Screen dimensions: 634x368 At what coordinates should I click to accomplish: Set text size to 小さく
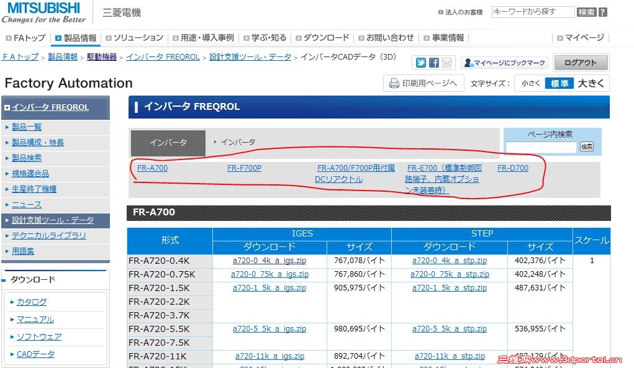coord(530,83)
